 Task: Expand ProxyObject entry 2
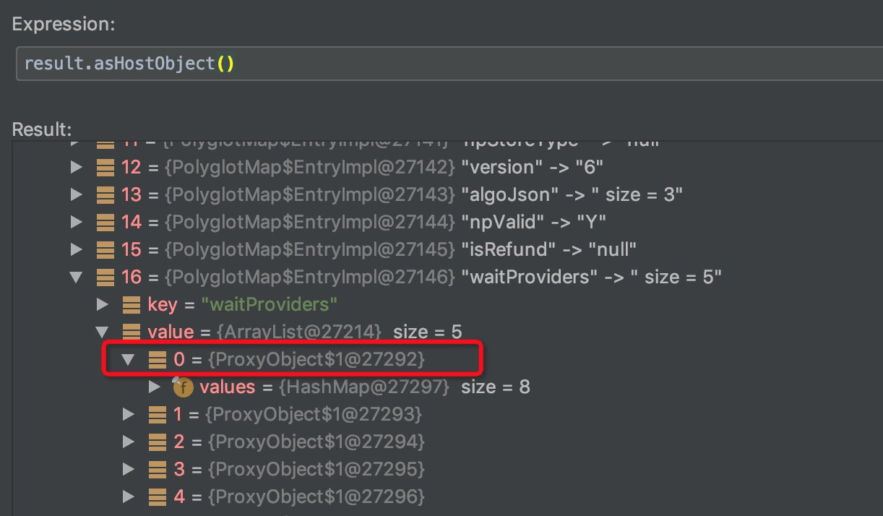[129, 442]
